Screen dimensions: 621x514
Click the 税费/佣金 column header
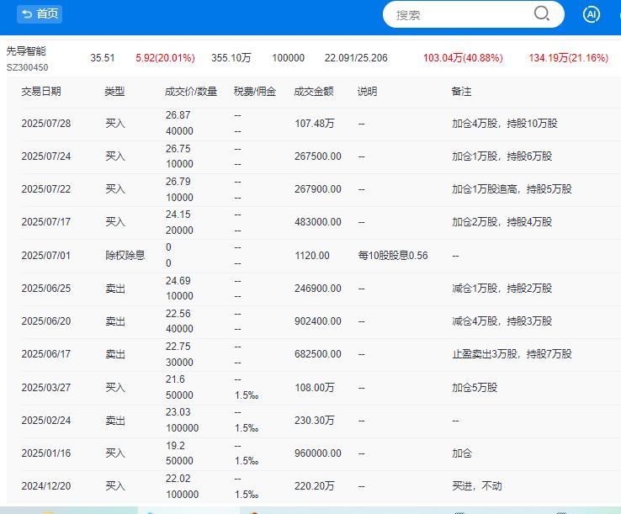click(255, 92)
